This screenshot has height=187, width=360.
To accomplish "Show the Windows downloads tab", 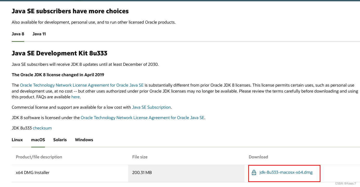I will click(x=84, y=140).
